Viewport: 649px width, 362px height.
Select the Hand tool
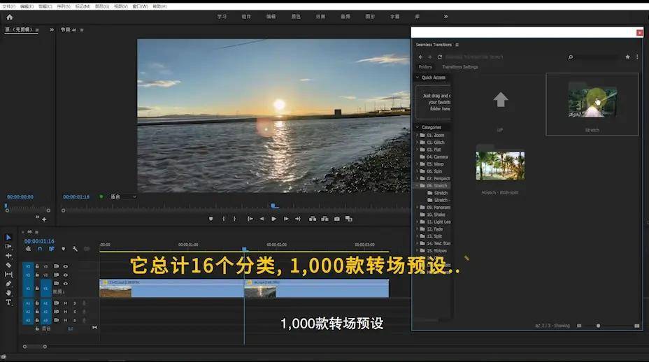[x=8, y=293]
